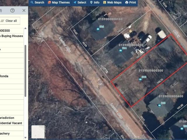Click the panel scrollbar down arrow
The height and width of the screenshot is (140, 187).
(x=25, y=138)
